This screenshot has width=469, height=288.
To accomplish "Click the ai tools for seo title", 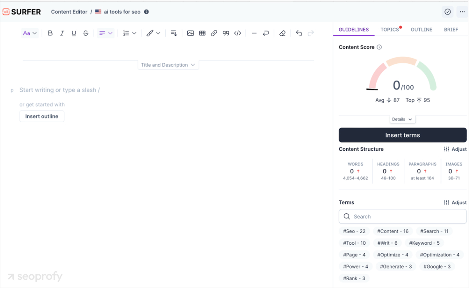I will pos(122,12).
